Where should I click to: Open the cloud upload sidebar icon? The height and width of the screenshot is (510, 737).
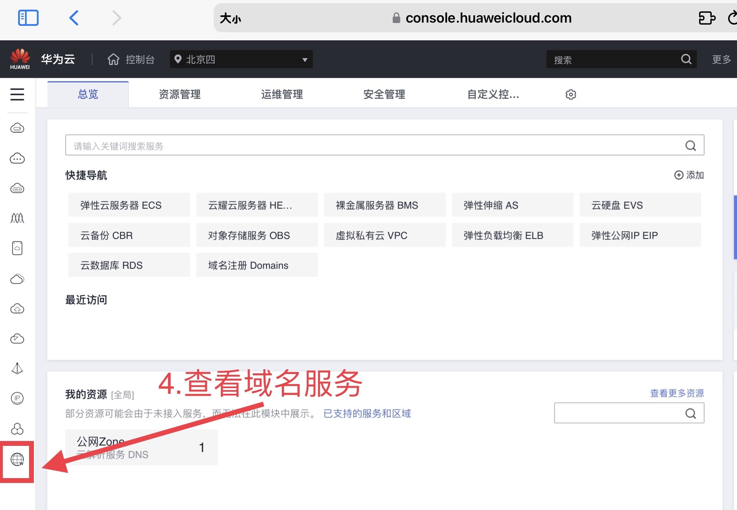pos(17,309)
